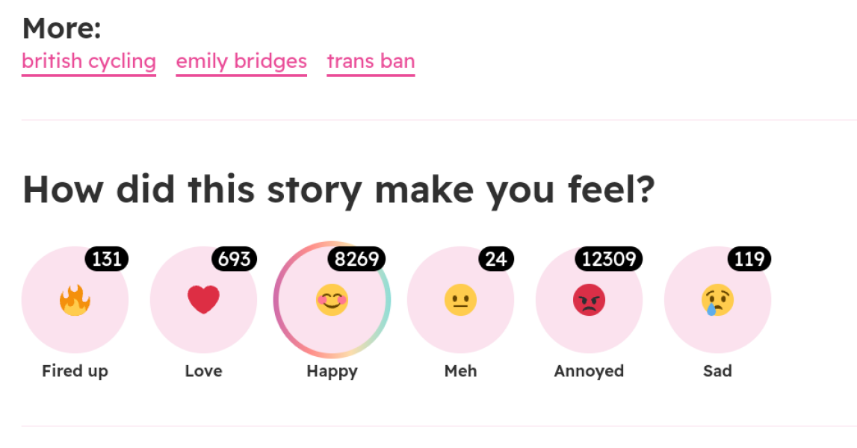Click the More: section label
This screenshot has width=857, height=448.
(59, 28)
